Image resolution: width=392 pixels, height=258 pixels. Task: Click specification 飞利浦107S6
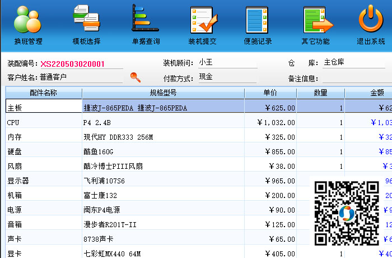tap(164, 178)
